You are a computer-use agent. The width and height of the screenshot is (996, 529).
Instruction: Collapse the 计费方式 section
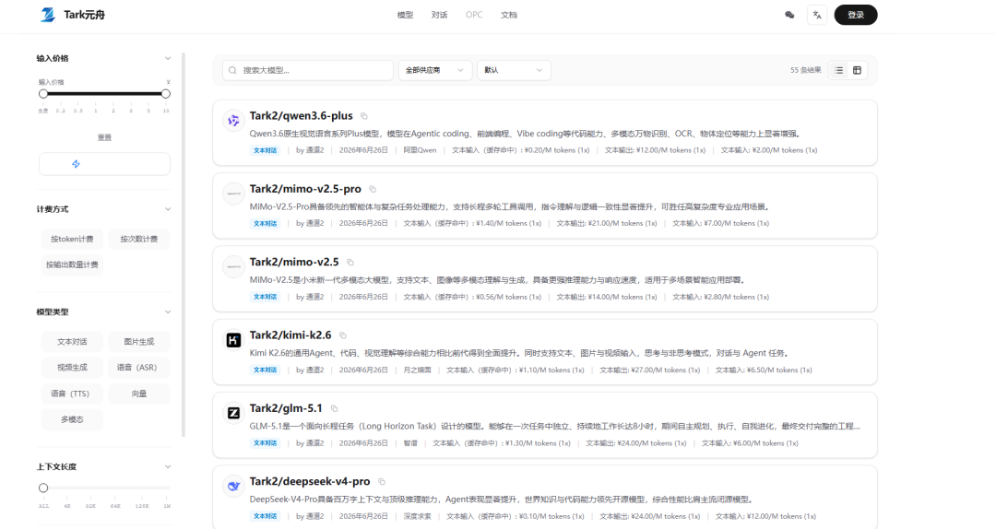(168, 209)
